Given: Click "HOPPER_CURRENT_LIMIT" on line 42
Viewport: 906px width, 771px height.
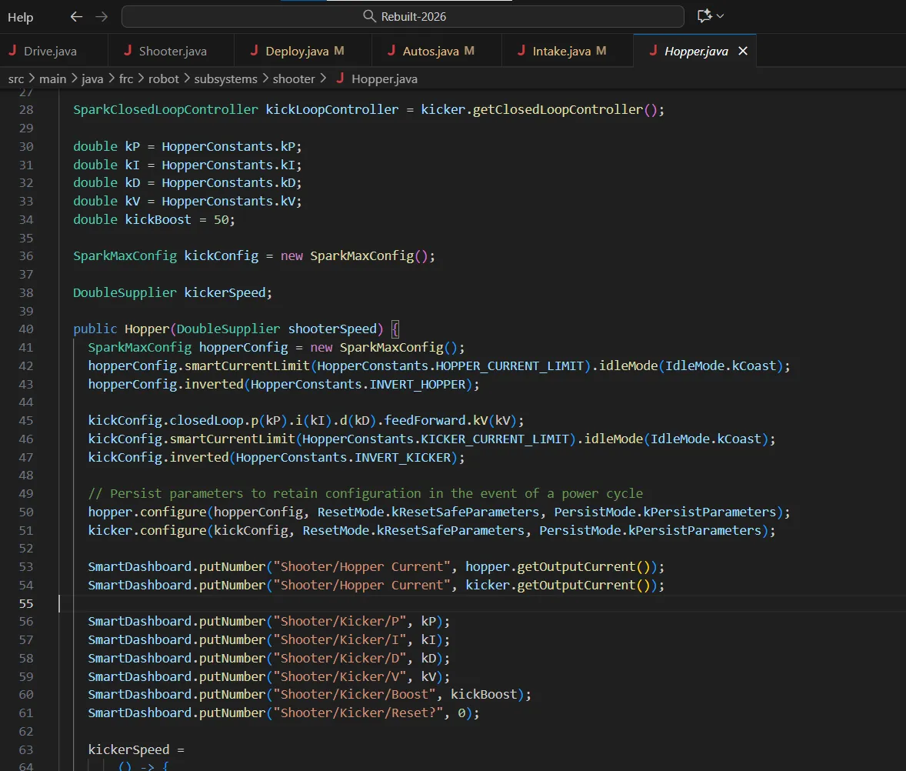Looking at the screenshot, I should (x=510, y=365).
